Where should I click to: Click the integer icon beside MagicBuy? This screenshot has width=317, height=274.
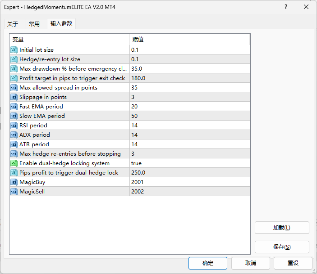coord(14,182)
